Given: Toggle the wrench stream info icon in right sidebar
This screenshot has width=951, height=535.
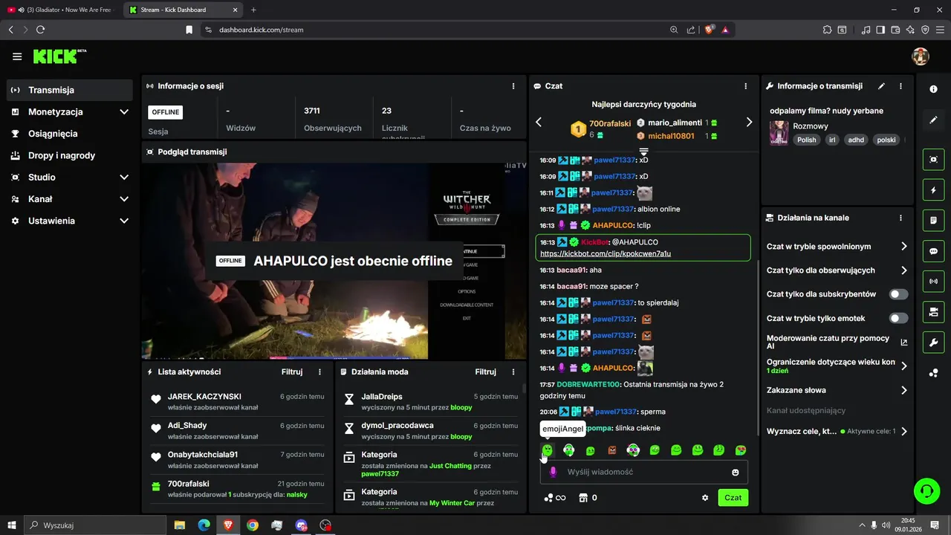Looking at the screenshot, I should pos(933,342).
